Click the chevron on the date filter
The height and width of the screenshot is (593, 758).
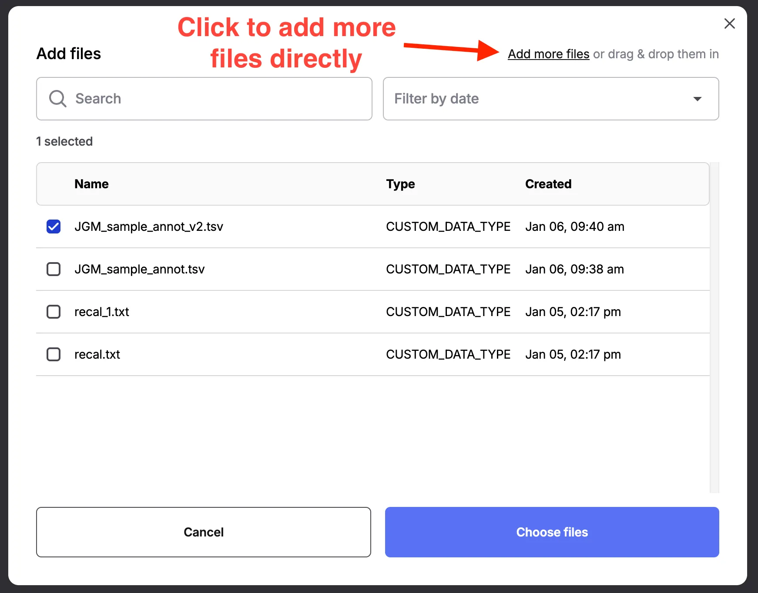click(x=697, y=99)
